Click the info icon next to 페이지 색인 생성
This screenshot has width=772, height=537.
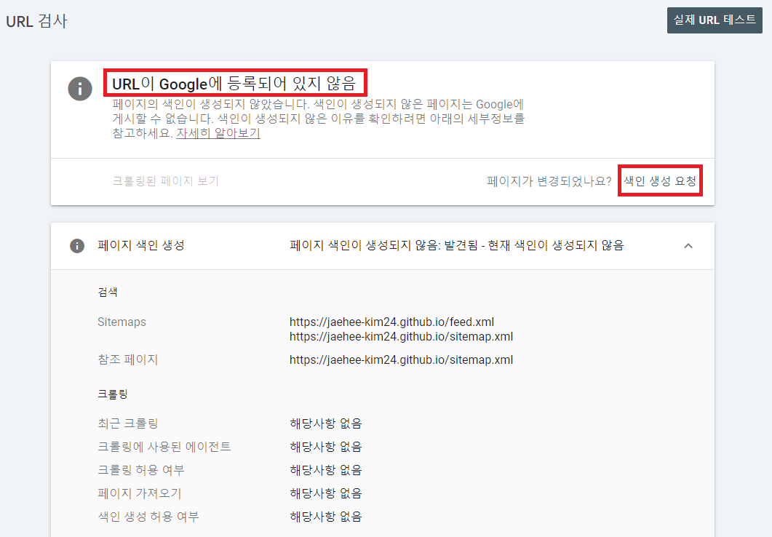pos(77,246)
